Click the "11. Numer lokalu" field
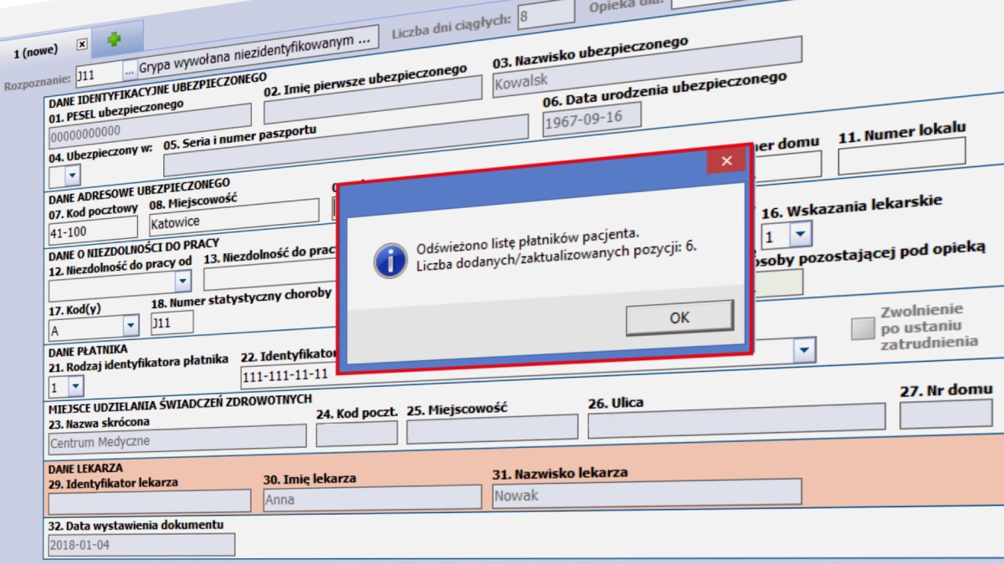The image size is (1004, 564). (x=902, y=155)
